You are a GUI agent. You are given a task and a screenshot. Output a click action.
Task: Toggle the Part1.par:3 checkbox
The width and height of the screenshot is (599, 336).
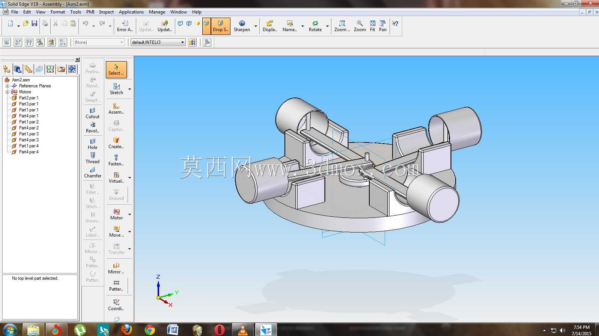(x=14, y=134)
